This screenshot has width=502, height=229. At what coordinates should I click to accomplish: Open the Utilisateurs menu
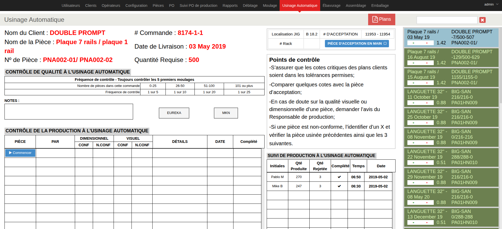71,6
